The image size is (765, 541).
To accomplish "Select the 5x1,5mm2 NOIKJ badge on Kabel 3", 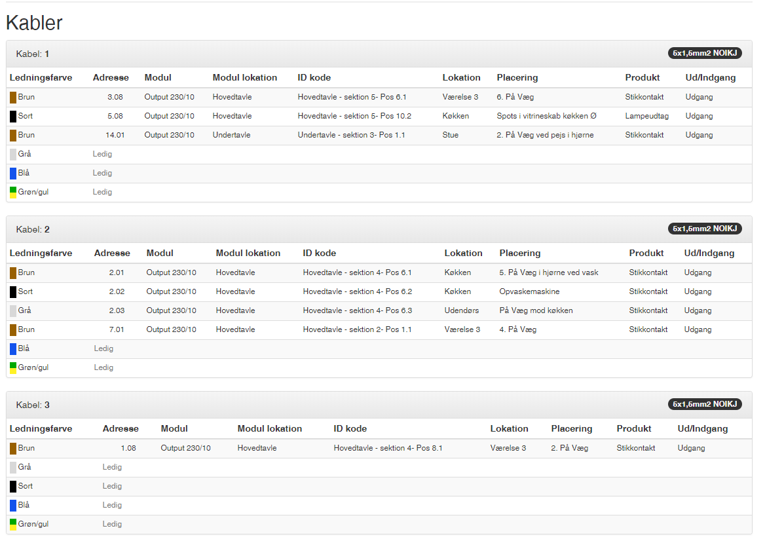I will (x=705, y=404).
